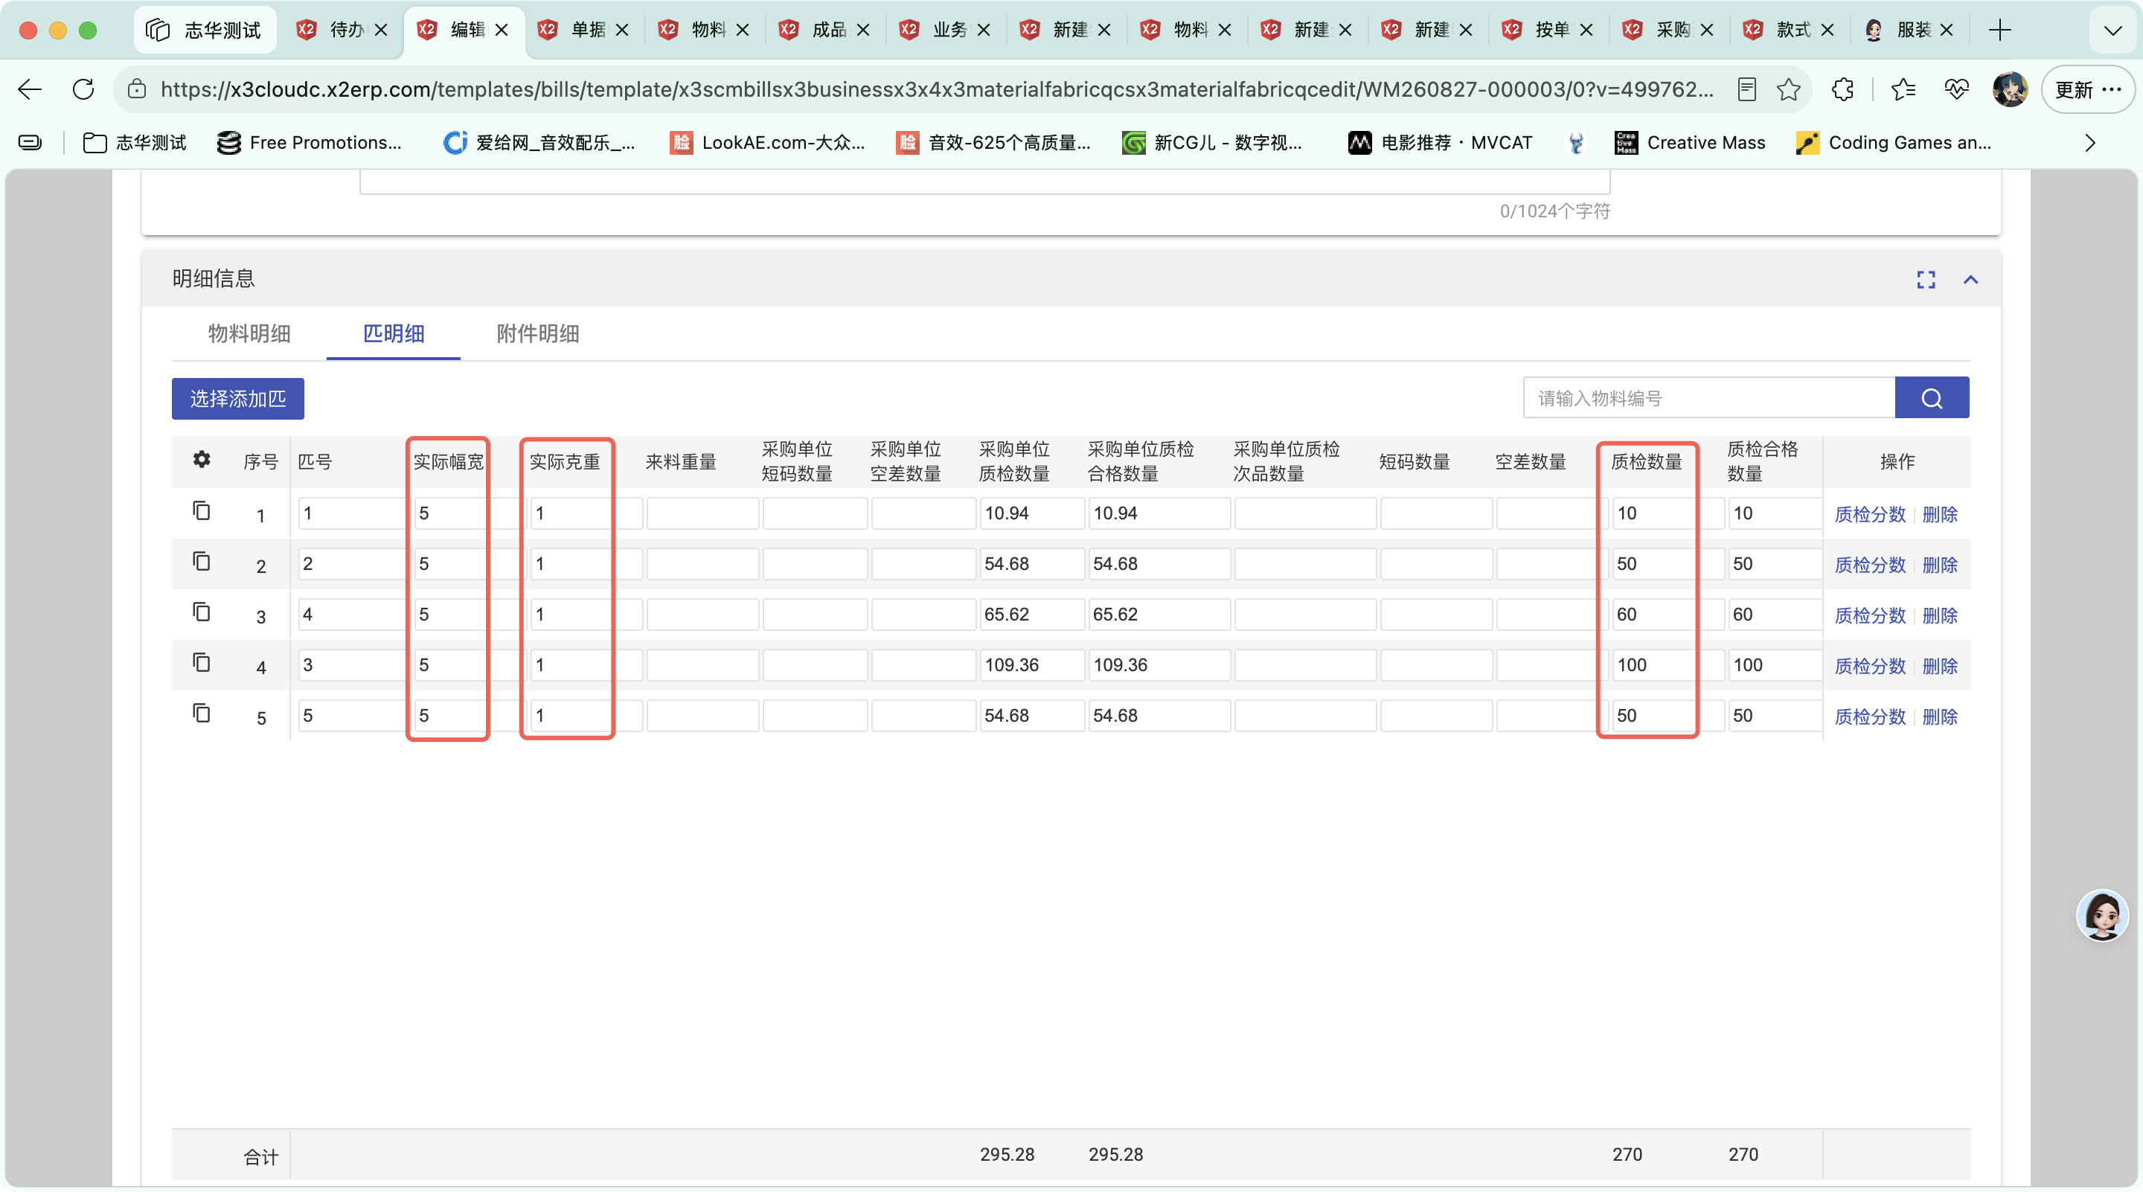Copy row 3 with duplicate icon
The height and width of the screenshot is (1192, 2143).
[202, 612]
